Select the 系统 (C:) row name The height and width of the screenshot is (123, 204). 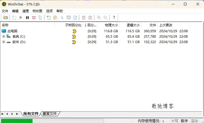tap(19, 37)
